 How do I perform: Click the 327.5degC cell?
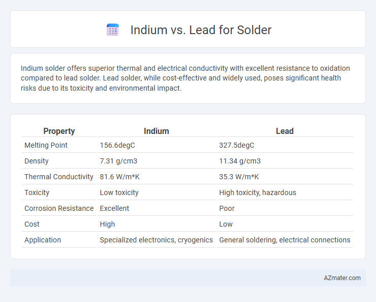pyautogui.click(x=237, y=145)
